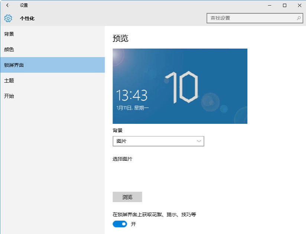Focus the 查找设置 search field

(x=251, y=18)
